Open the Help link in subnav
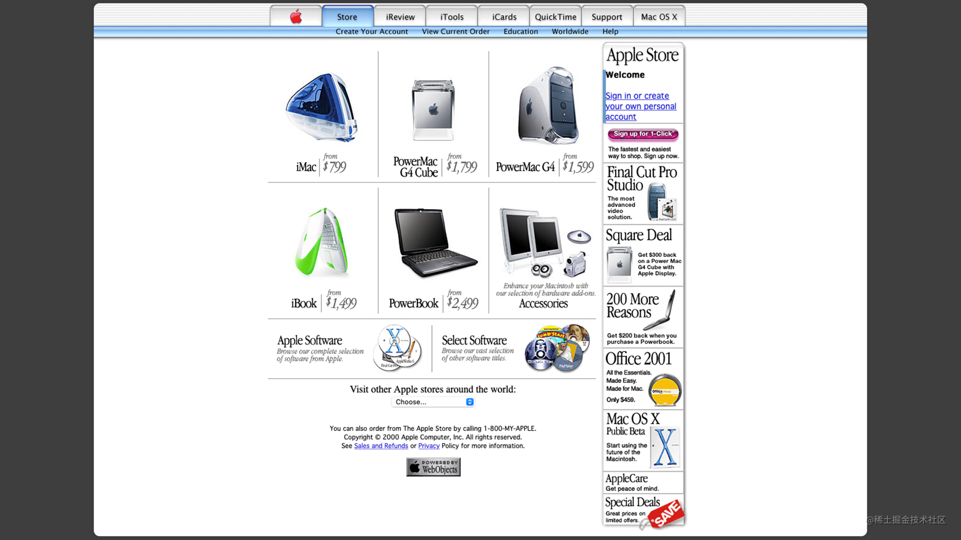 (x=610, y=31)
